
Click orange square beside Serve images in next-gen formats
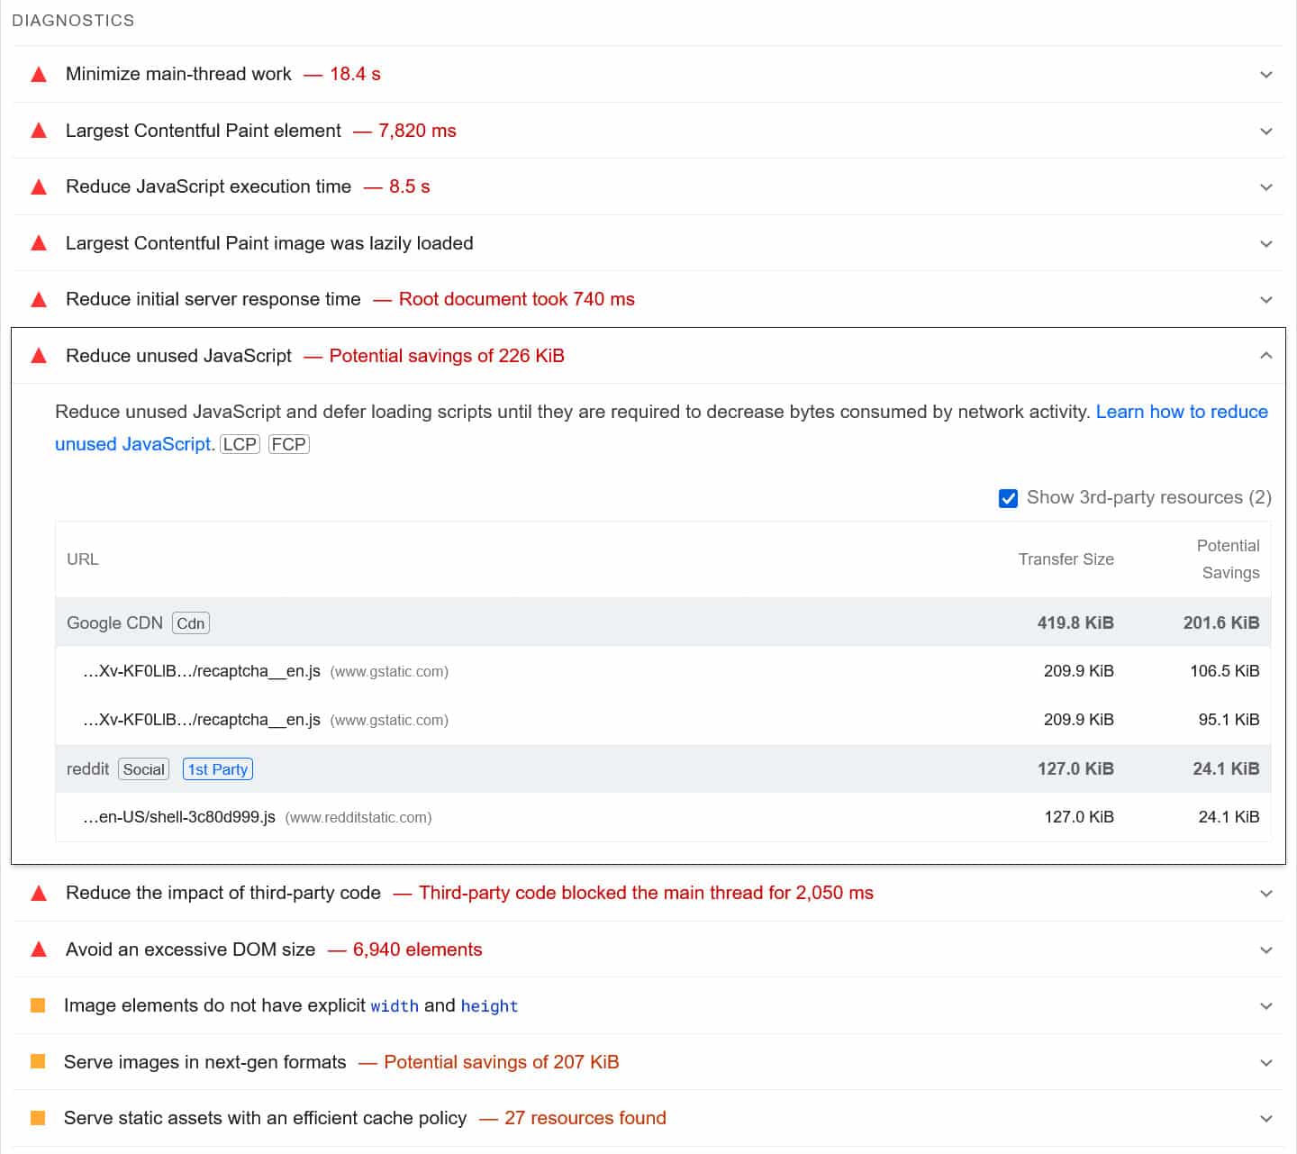(38, 1062)
